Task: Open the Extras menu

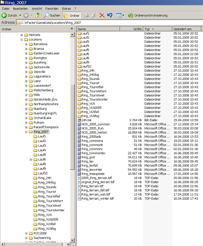Action: [66, 9]
